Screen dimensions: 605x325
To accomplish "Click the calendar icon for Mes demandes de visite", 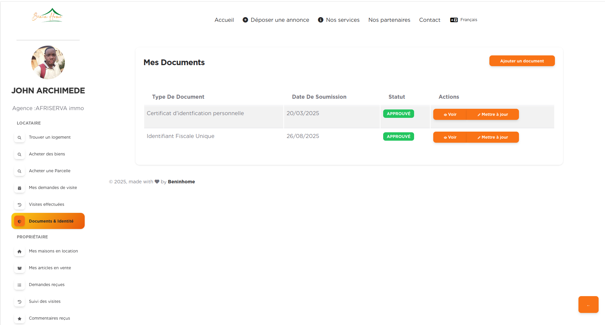I will [x=19, y=188].
